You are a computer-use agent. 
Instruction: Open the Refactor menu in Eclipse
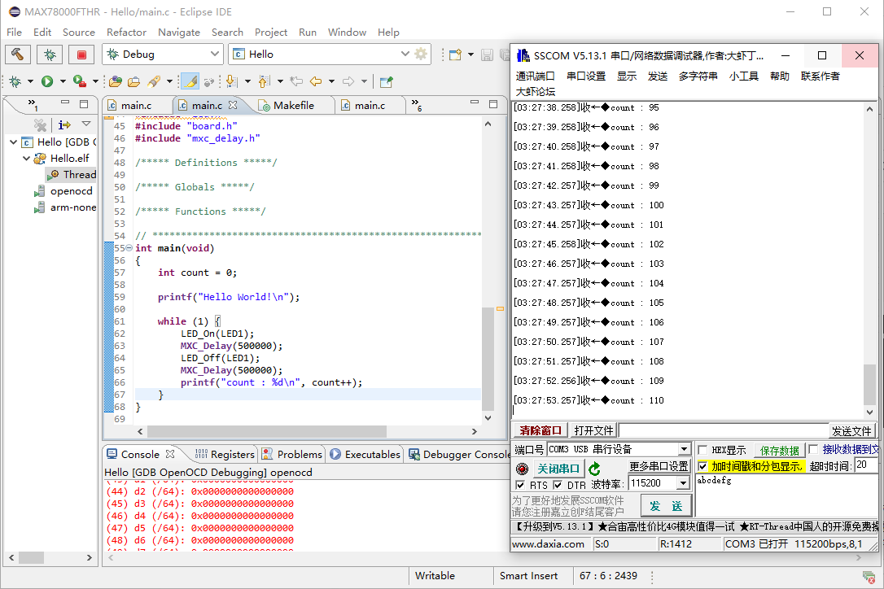(x=126, y=32)
